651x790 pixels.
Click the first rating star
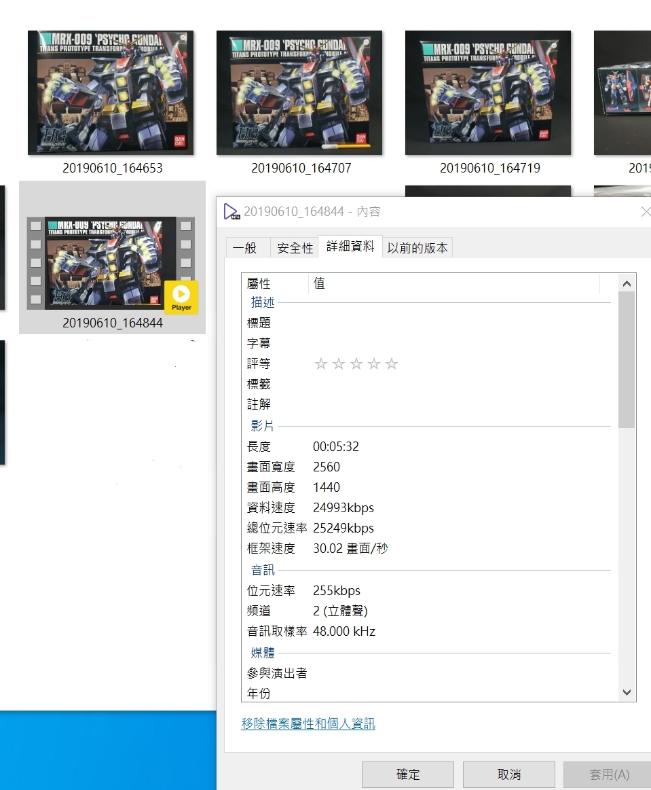(321, 364)
